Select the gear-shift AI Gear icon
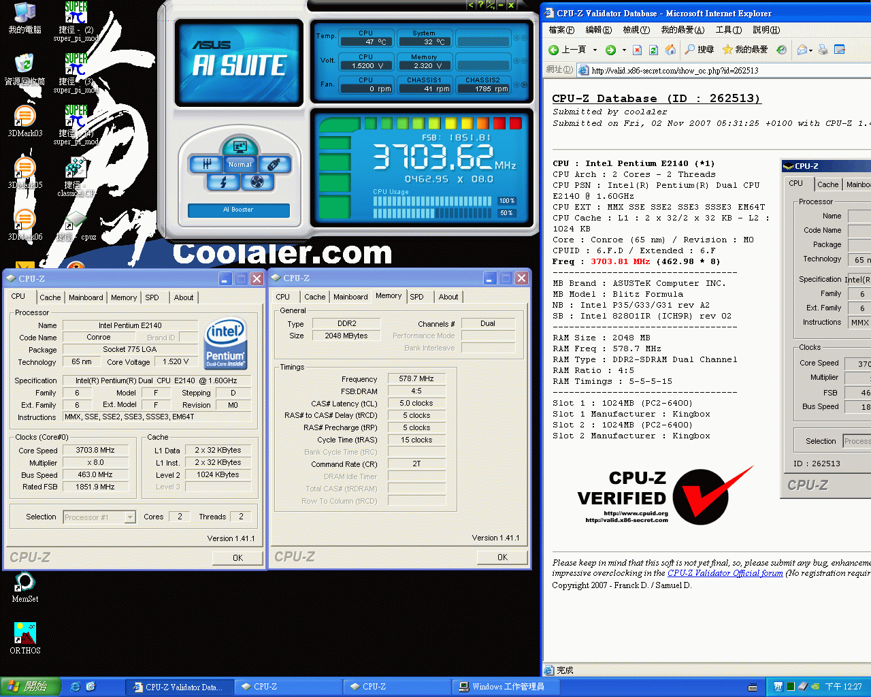 pyautogui.click(x=206, y=164)
